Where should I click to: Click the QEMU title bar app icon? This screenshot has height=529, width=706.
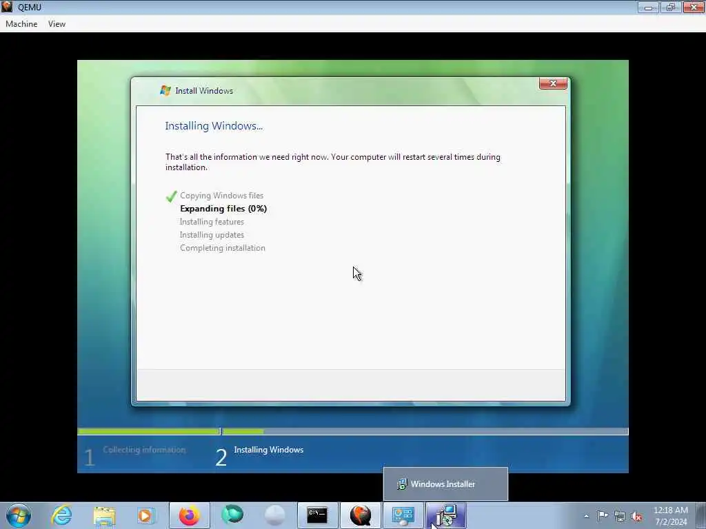[x=7, y=7]
